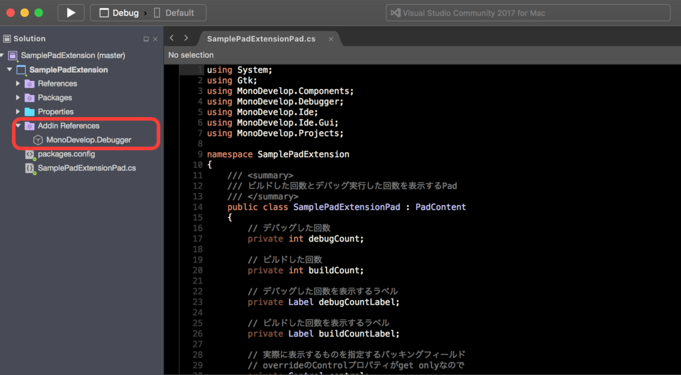The height and width of the screenshot is (375, 681).
Task: Switch to the SamplePadExtensionPad.cs tab
Action: point(261,39)
